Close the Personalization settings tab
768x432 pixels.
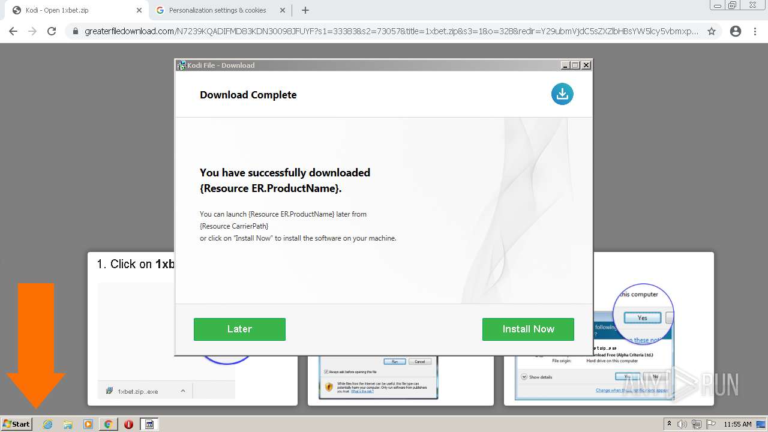[282, 10]
